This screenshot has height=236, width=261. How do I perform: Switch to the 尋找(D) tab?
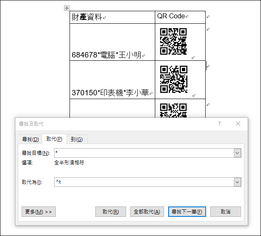(x=30, y=139)
